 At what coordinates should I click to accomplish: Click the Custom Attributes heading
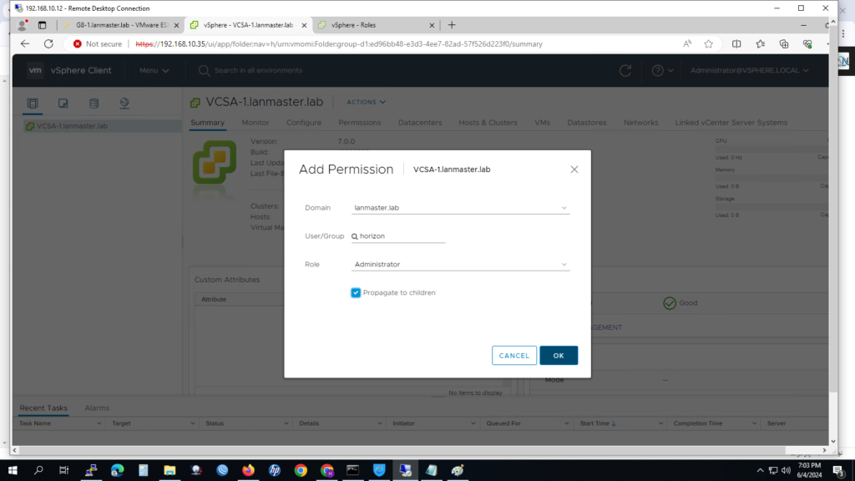227,280
